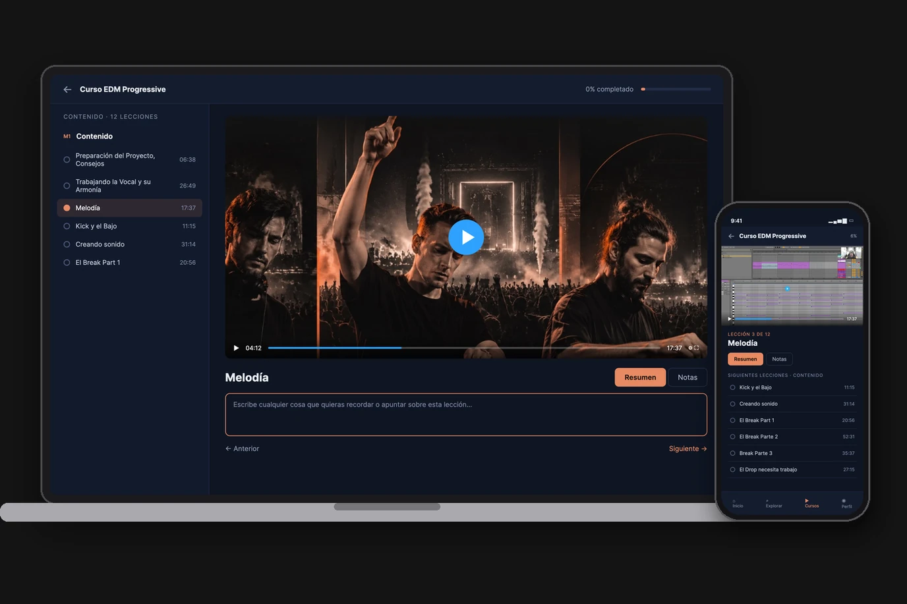Open Explorar in the phone bottom bar
Image resolution: width=907 pixels, height=604 pixels.
pyautogui.click(x=774, y=504)
